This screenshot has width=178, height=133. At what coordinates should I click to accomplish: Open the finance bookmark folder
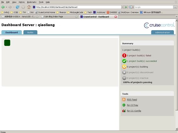(x=61, y=12)
